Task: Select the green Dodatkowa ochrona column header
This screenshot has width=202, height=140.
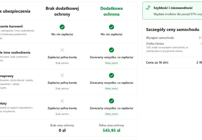Action: coord(111,11)
